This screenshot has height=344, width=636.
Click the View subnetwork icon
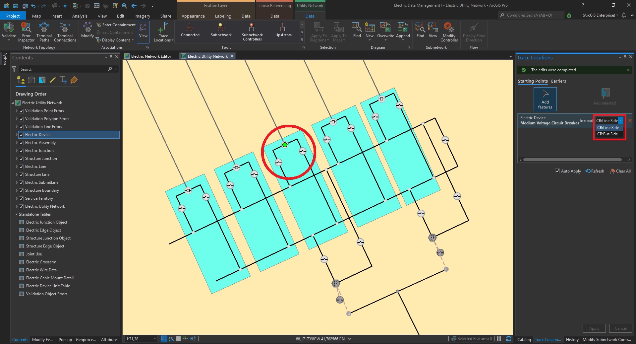433,27
